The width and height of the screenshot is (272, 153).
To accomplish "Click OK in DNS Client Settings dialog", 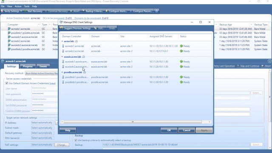I will 169,130.
